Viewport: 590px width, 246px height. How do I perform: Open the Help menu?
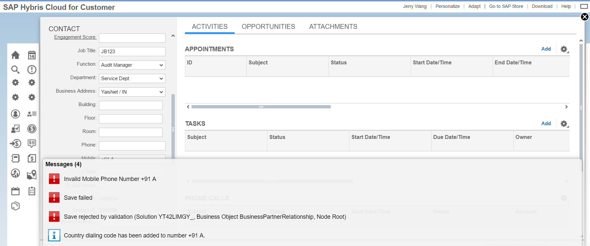(x=566, y=6)
